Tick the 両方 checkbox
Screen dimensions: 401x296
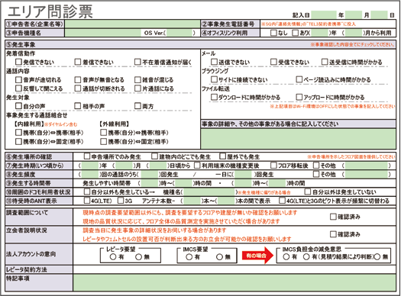[137, 106]
